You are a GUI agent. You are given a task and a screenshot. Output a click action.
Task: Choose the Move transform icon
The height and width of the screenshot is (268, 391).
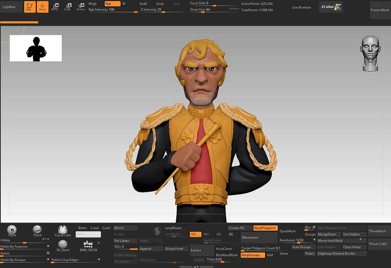[55, 7]
